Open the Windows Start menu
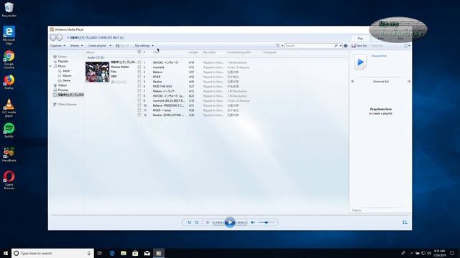Screen dimensions: 460x258 pyautogui.click(x=6, y=253)
